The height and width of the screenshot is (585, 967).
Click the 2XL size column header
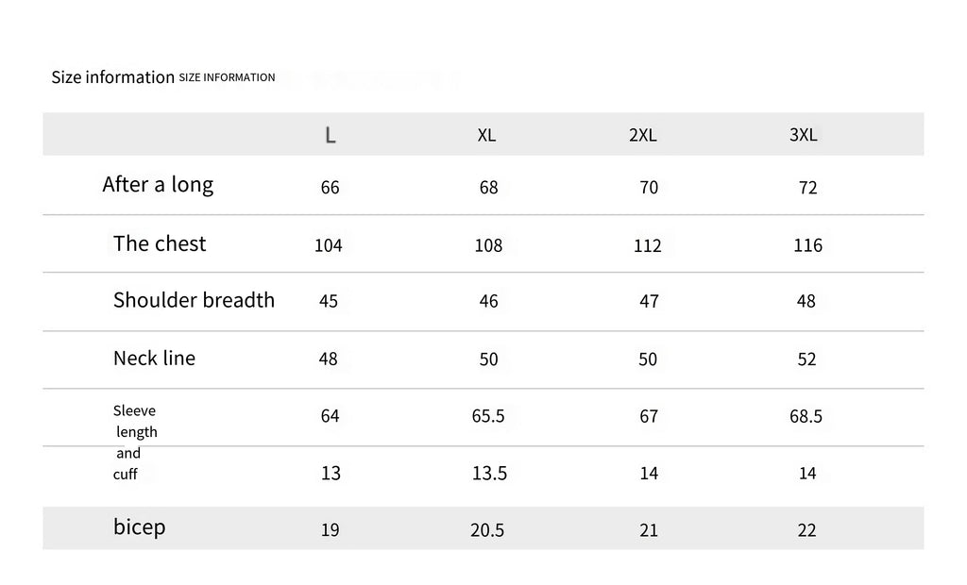tap(642, 135)
